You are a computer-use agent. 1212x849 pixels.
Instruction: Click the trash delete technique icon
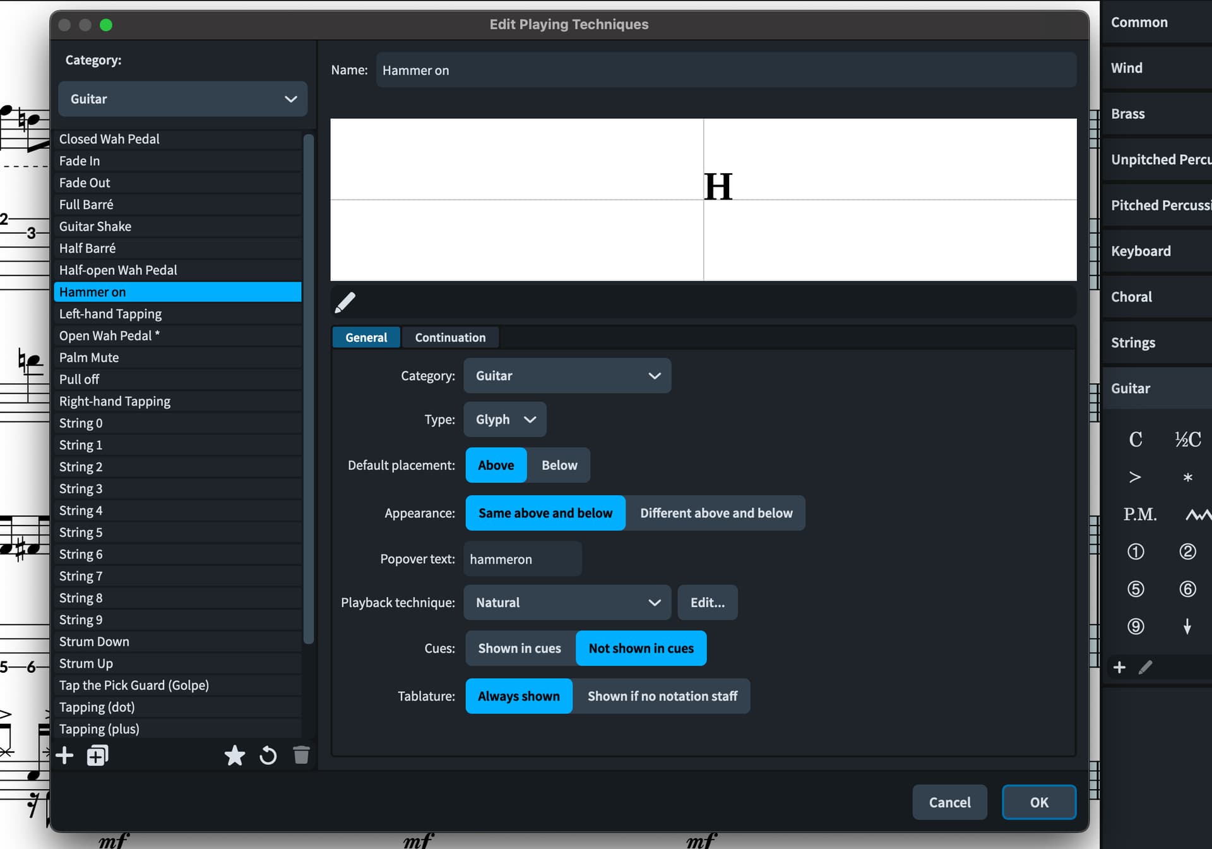click(301, 755)
